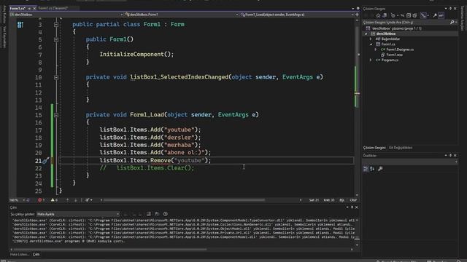
Task: Collapse the Form1() constructor outlining at line 5
Action: point(56,39)
